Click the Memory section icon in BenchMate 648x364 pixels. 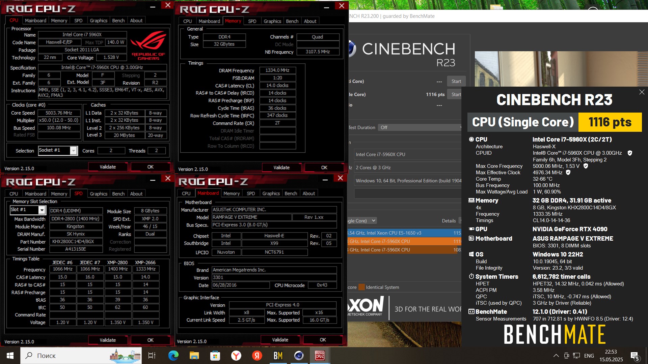pos(471,200)
